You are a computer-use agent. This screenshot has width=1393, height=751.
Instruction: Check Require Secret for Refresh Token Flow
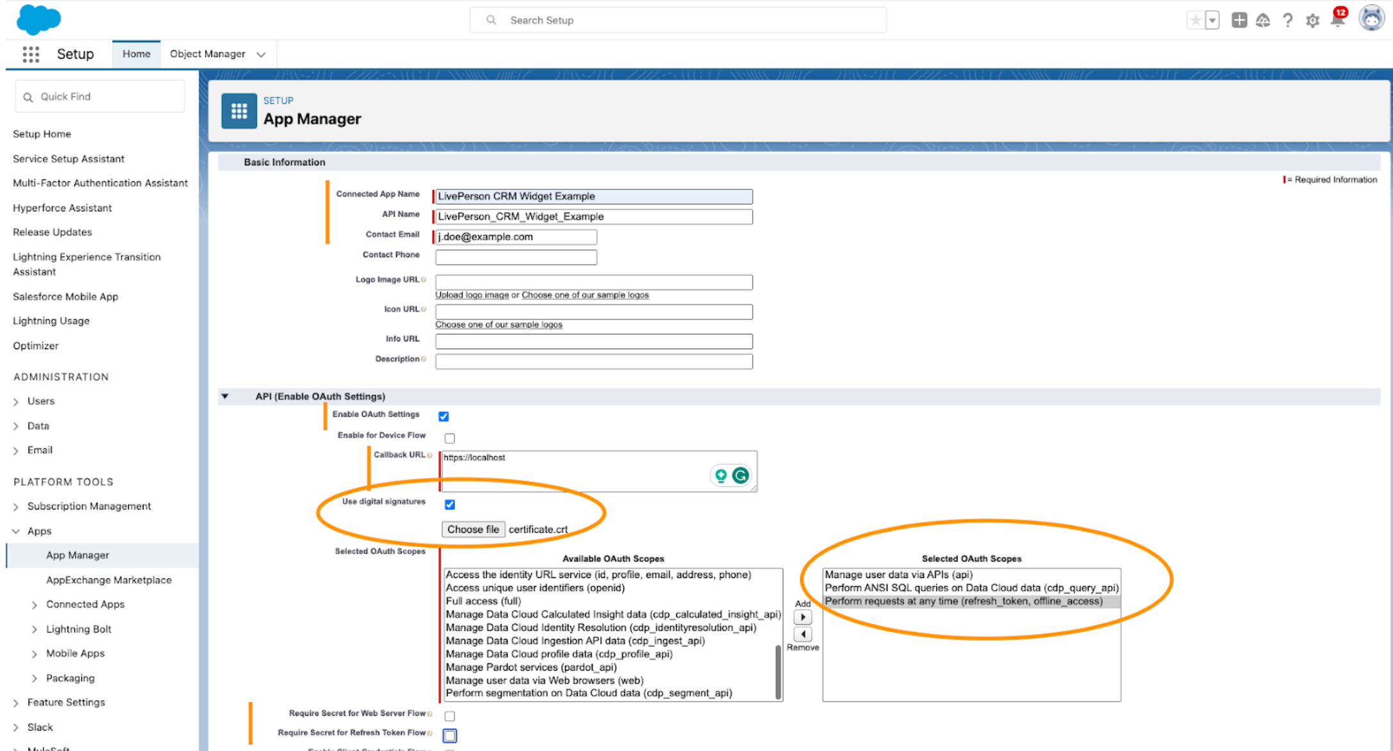click(x=450, y=736)
